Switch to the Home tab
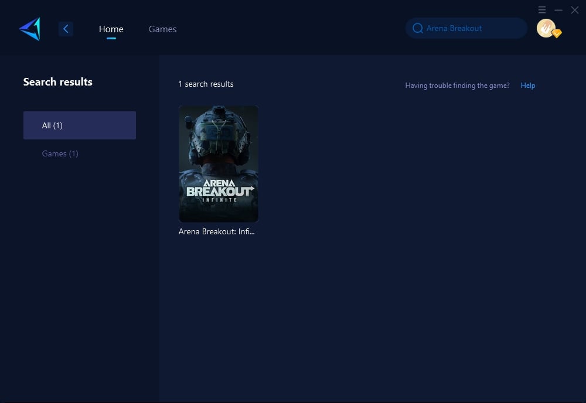Viewport: 586px width, 403px height. pos(111,29)
